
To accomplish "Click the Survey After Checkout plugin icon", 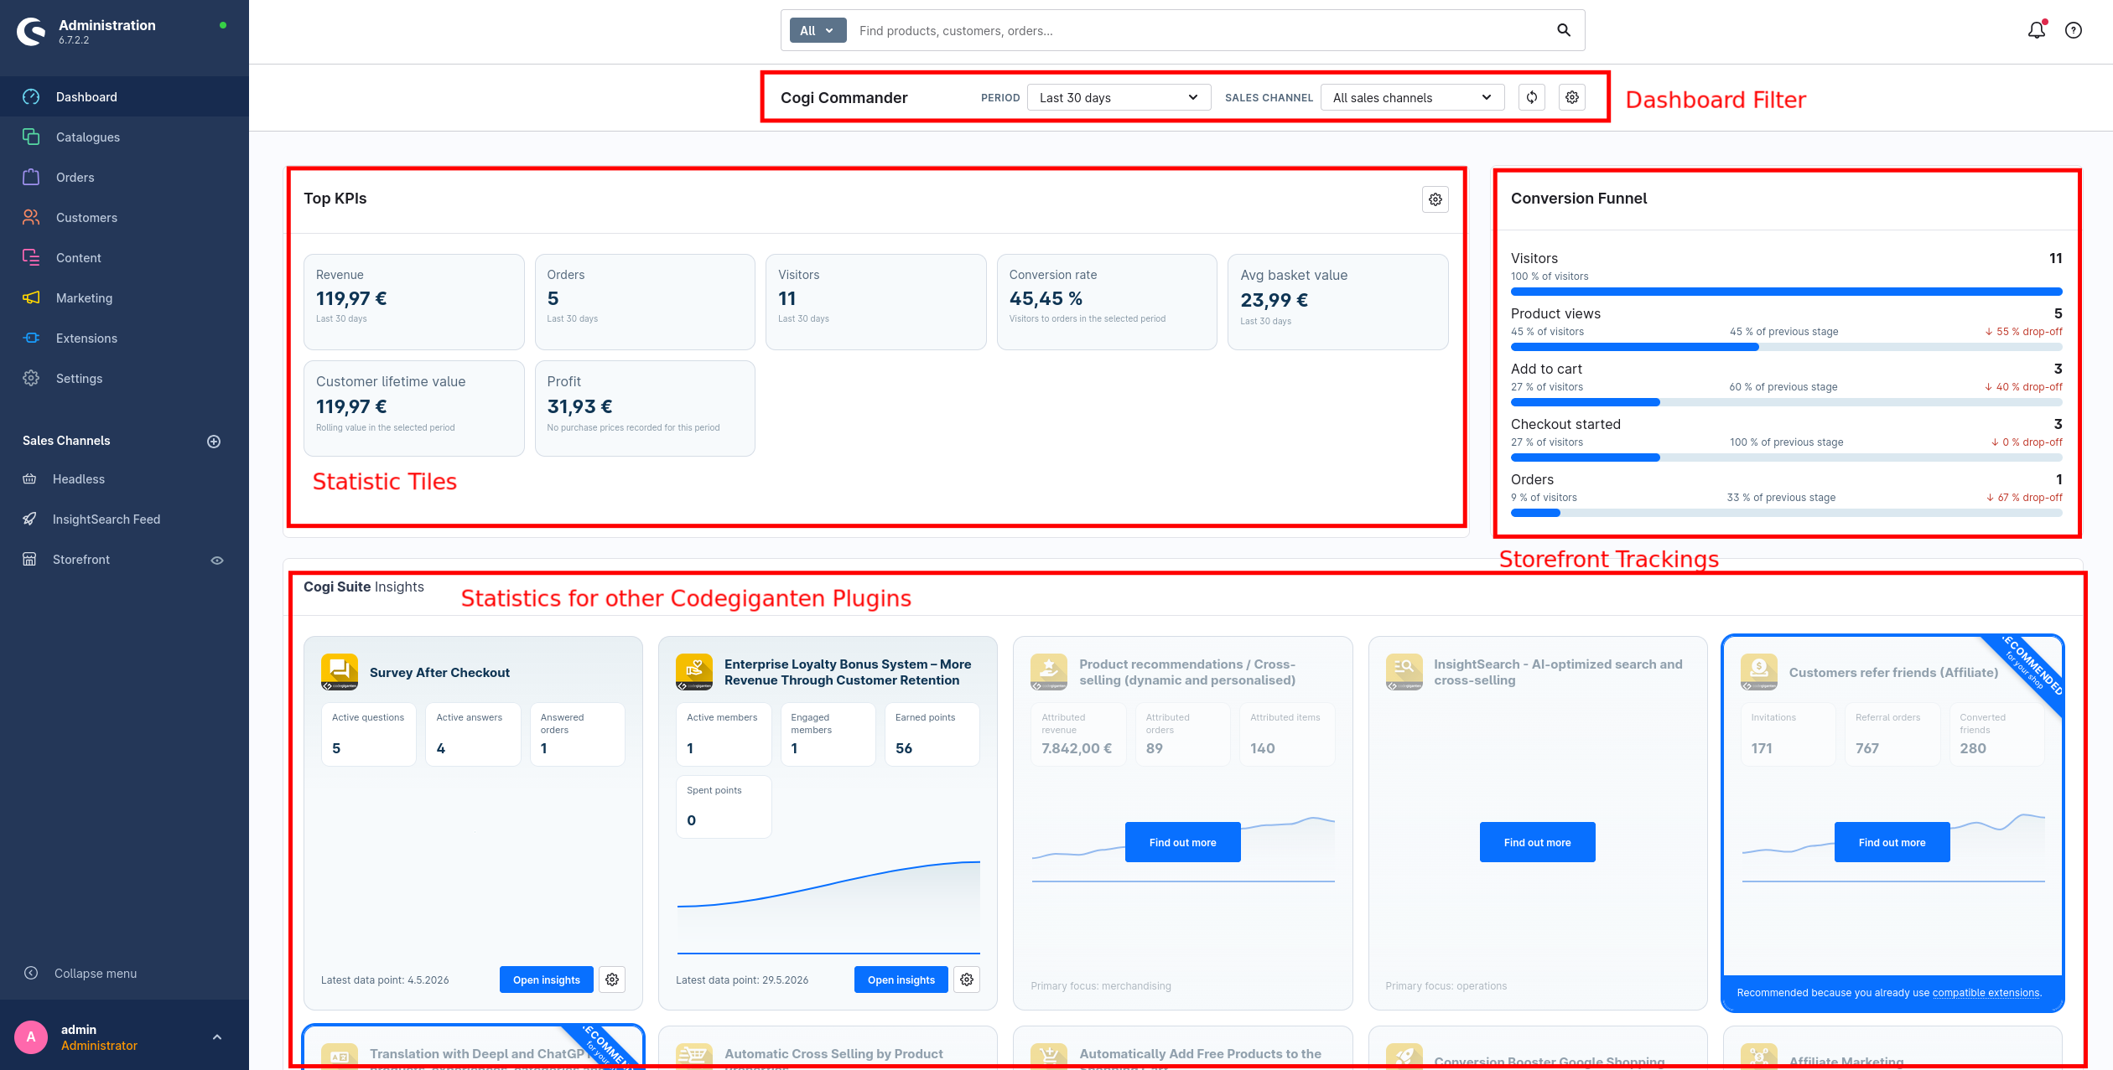I will (340, 672).
